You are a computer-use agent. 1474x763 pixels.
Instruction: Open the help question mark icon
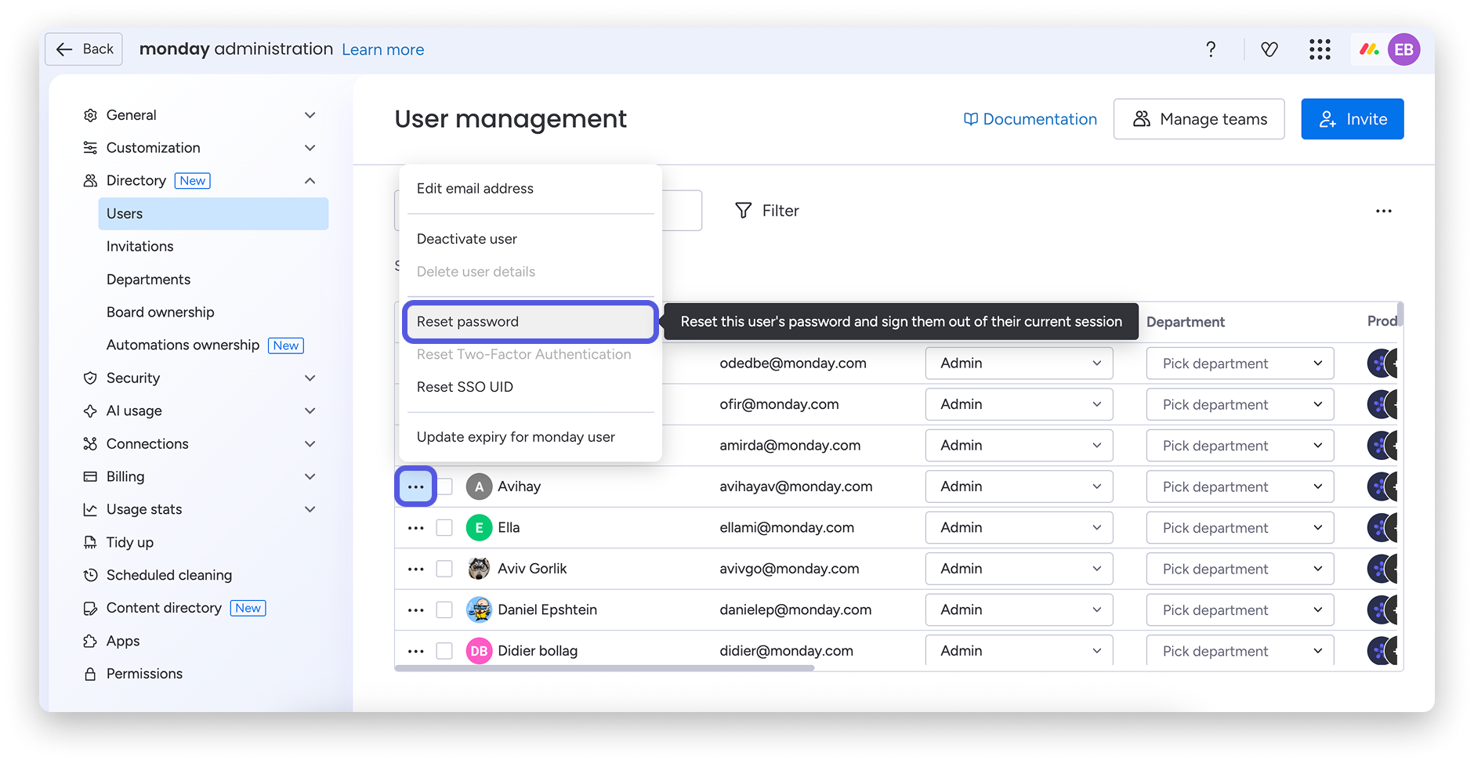(x=1211, y=49)
